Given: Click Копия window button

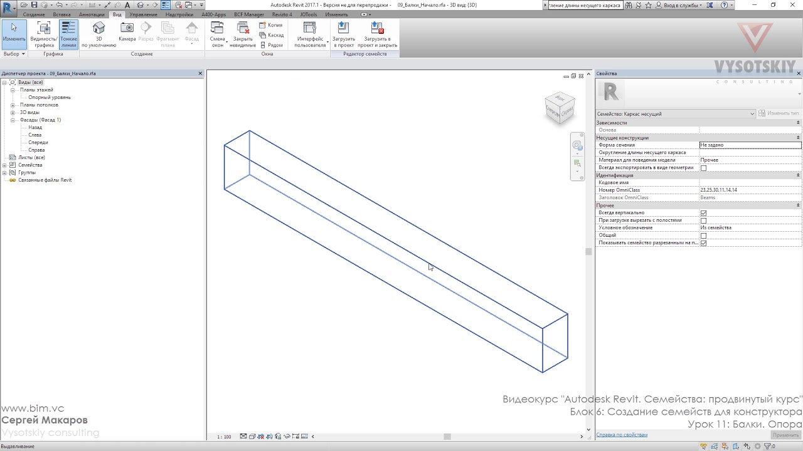Looking at the screenshot, I should 271,25.
